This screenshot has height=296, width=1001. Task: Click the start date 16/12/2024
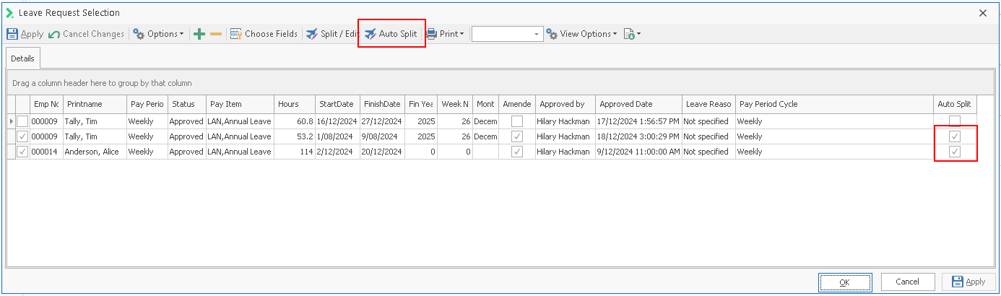click(x=337, y=121)
